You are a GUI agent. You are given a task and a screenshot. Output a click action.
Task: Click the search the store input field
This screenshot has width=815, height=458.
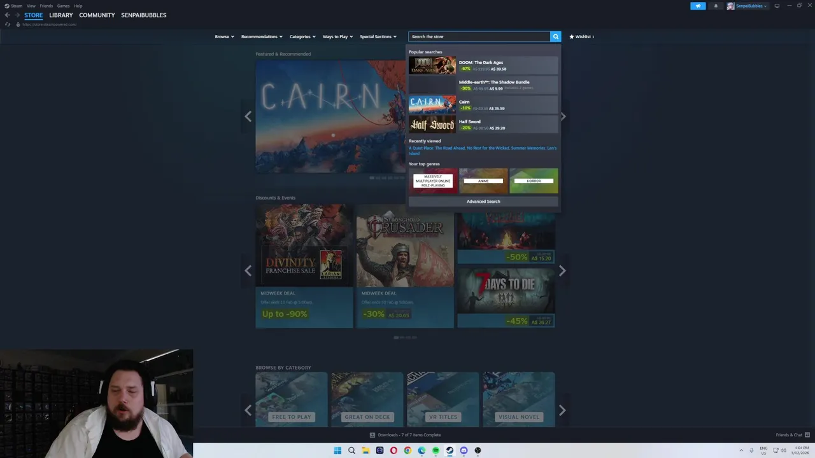coord(479,36)
